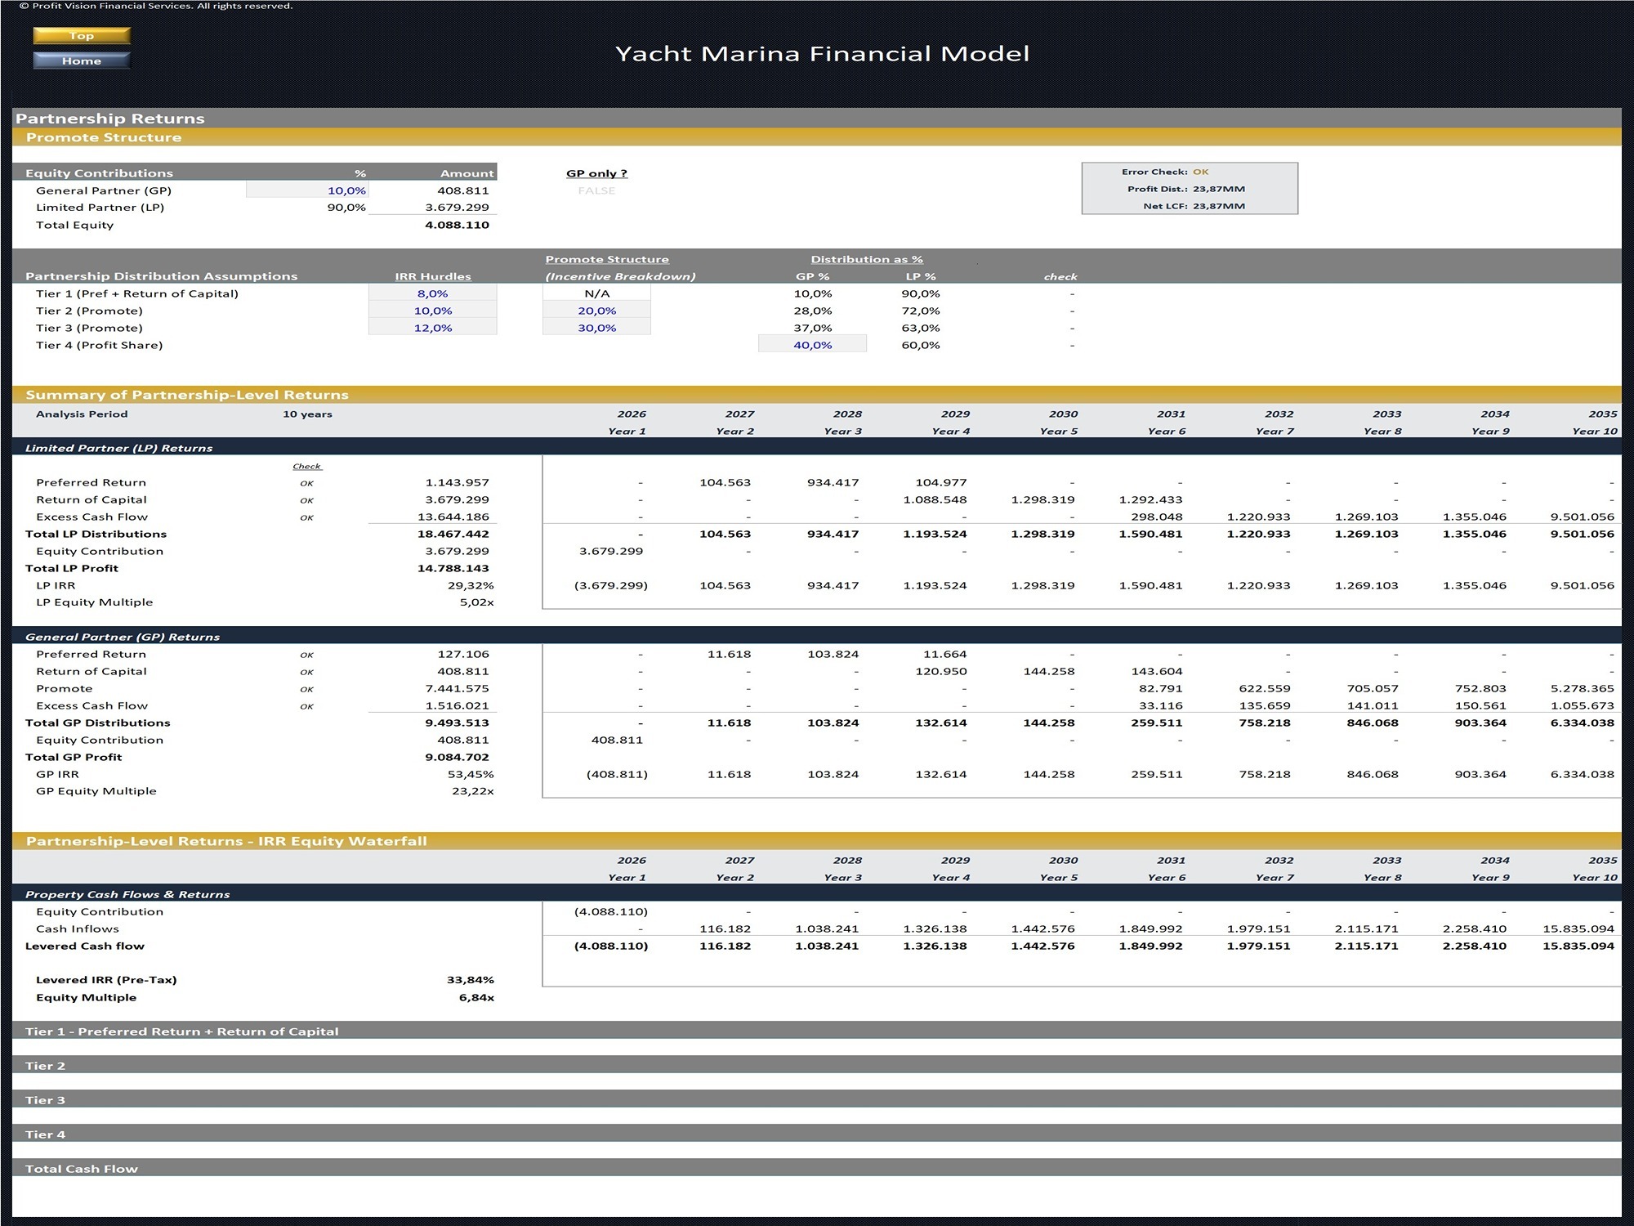Toggle the 'GP only?' FALSE setting

(596, 190)
